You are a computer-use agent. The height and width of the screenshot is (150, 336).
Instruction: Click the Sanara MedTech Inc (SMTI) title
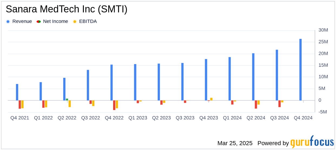coord(67,9)
